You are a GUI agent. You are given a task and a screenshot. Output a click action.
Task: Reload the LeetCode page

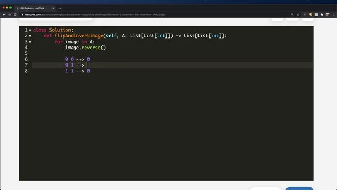coord(15,15)
